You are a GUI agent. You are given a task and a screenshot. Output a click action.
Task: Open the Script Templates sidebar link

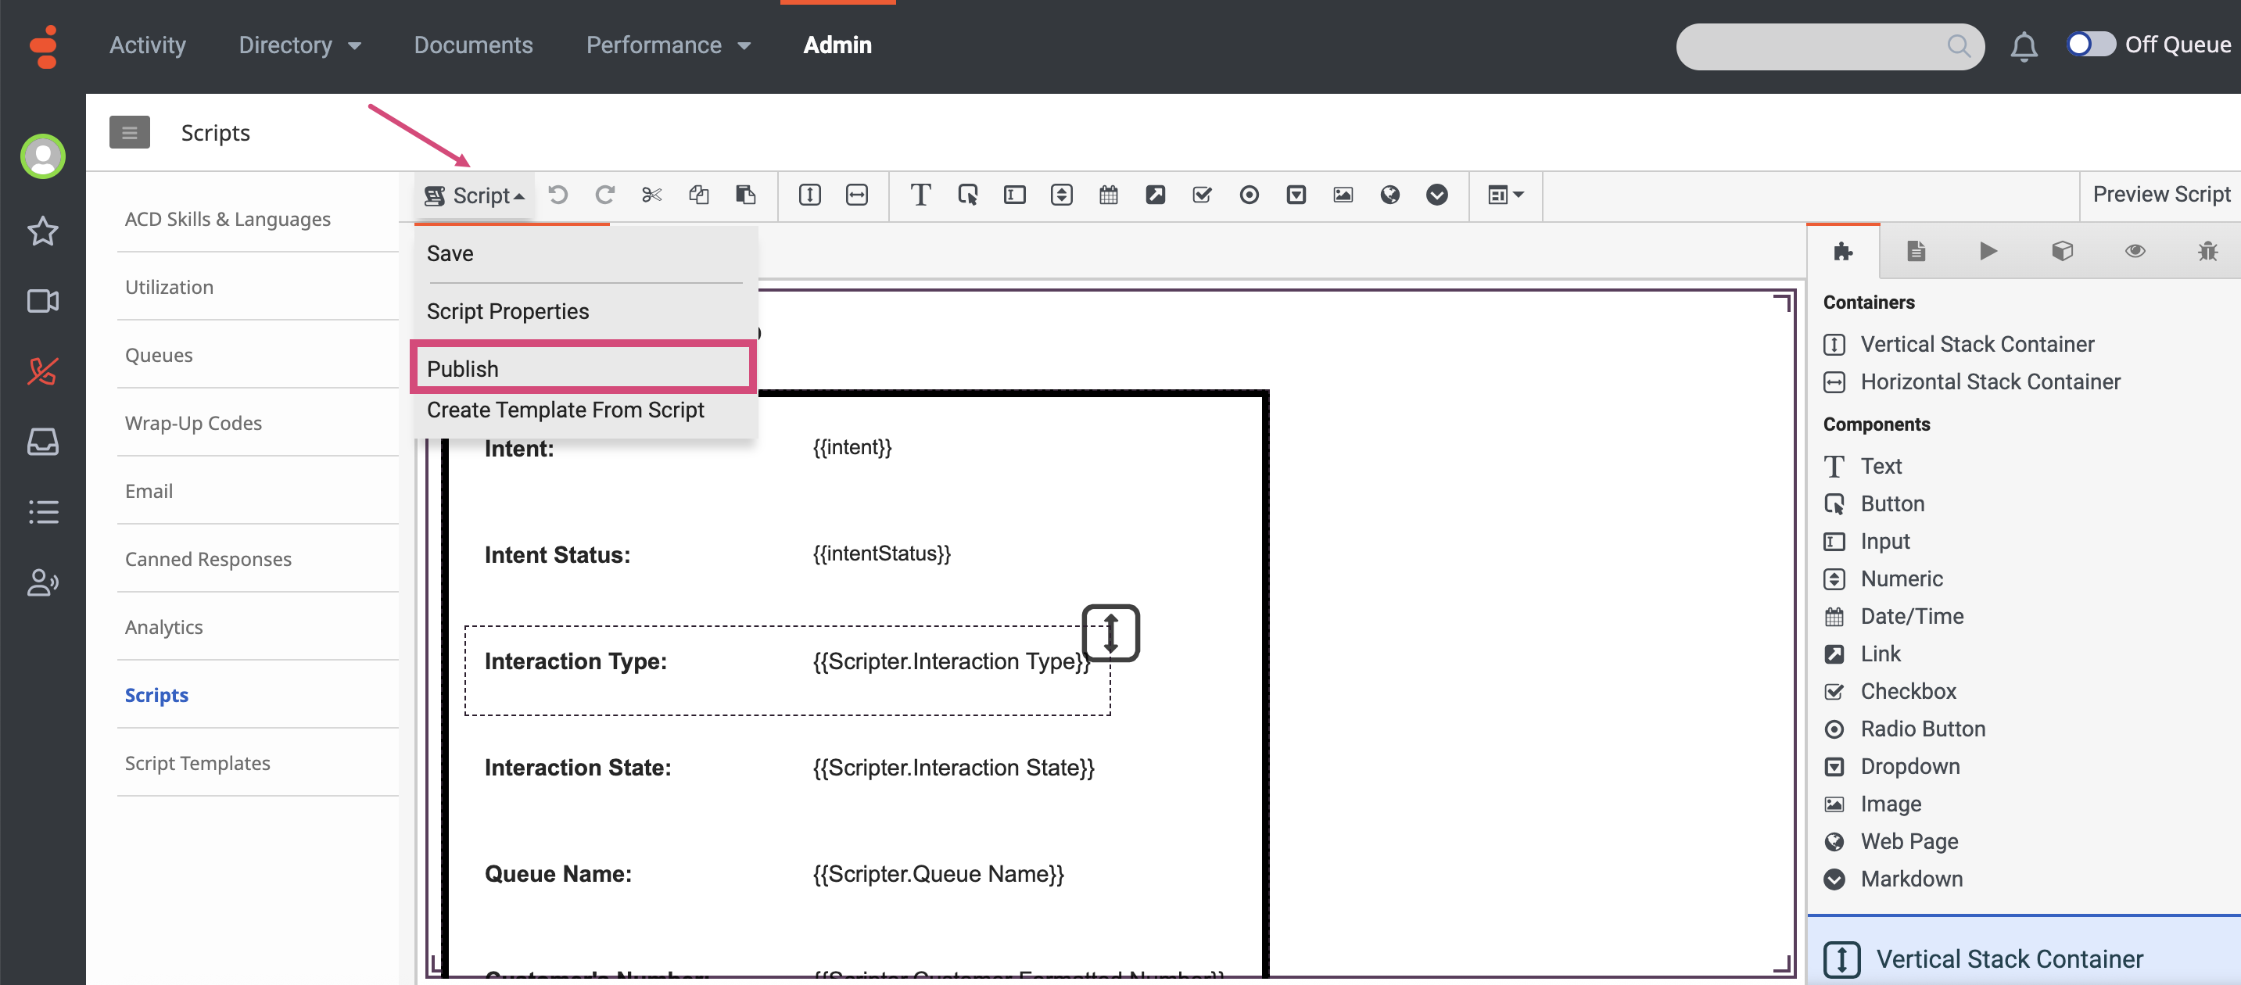(x=198, y=762)
